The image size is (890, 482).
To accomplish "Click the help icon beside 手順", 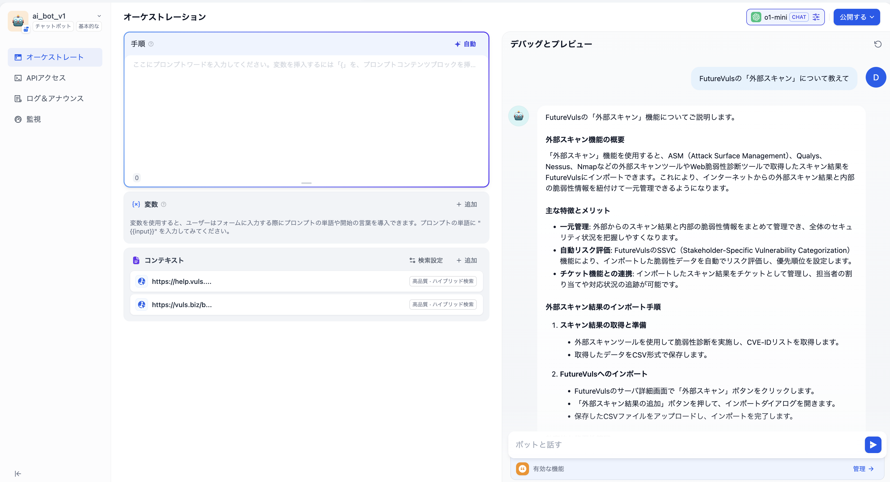I will point(151,44).
